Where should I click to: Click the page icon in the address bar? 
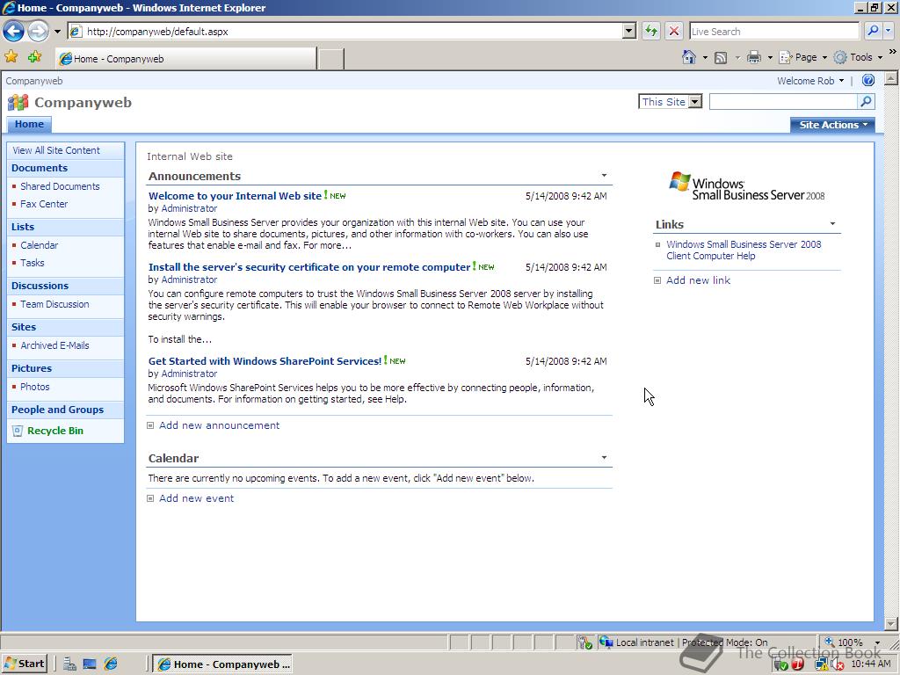click(76, 32)
